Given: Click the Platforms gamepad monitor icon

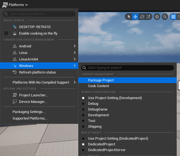Looking at the screenshot, I should [5, 5].
